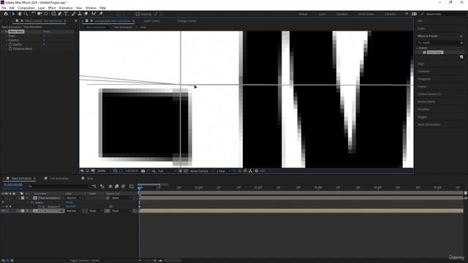Open first layer's Normal blend mode dropdown
Image resolution: width=468 pixels, height=263 pixels.
[74, 198]
